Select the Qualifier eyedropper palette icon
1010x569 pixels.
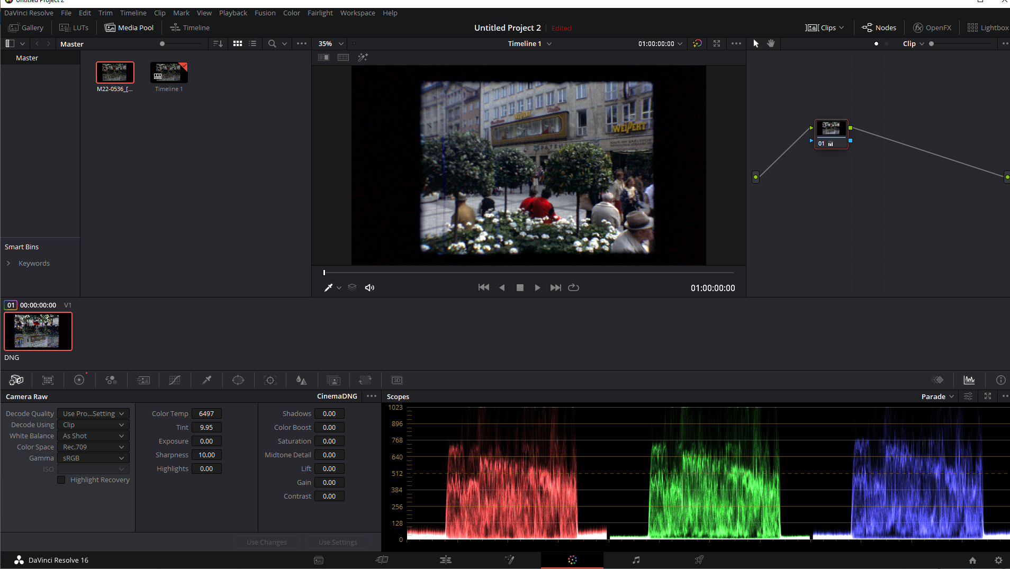tap(206, 380)
